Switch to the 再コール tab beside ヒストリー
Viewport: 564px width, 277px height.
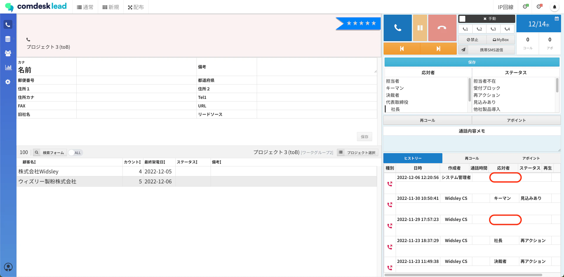[x=472, y=158]
